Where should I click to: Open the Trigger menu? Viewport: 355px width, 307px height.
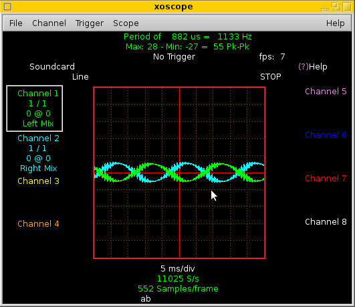90,23
